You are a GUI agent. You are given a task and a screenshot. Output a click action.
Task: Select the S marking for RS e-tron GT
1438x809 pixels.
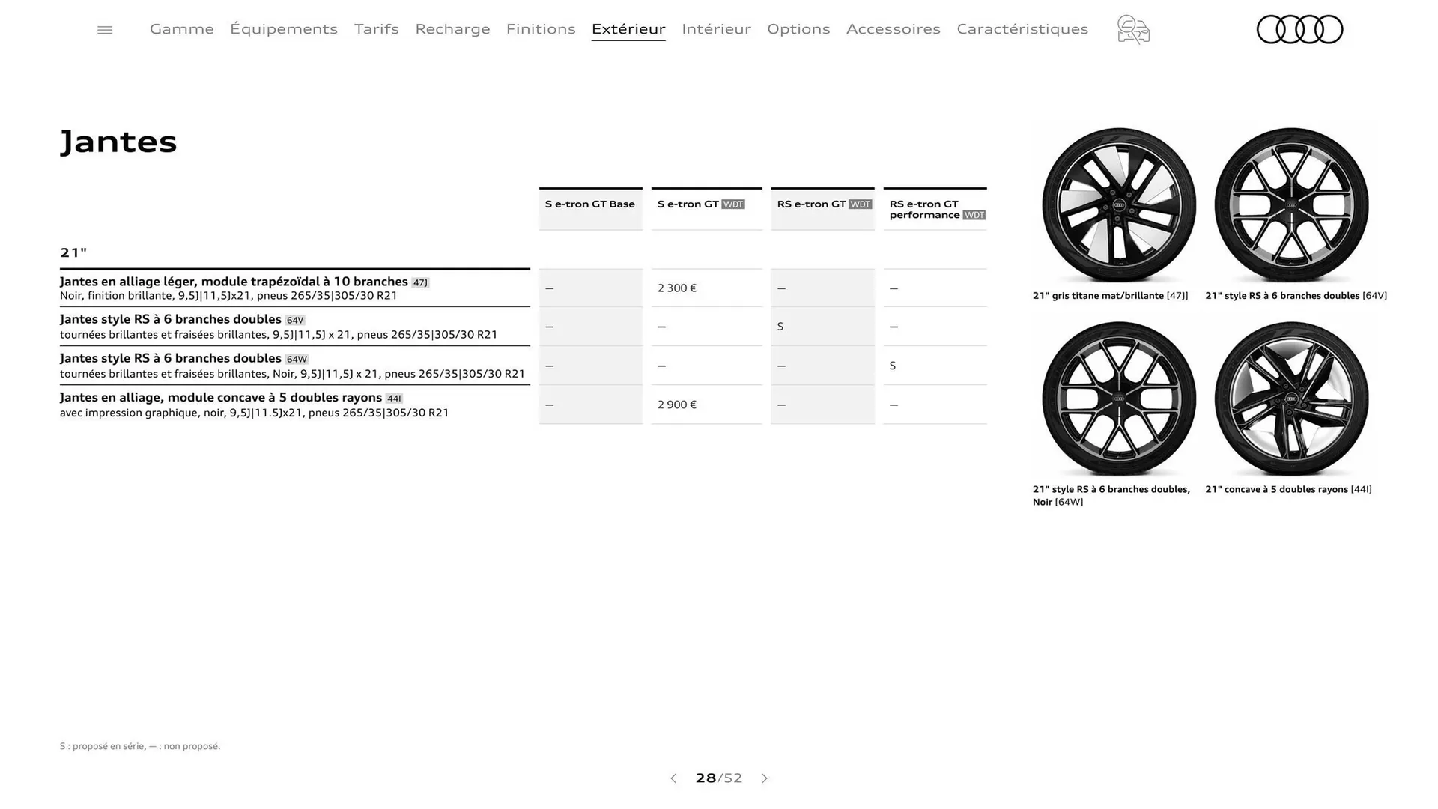pos(780,326)
